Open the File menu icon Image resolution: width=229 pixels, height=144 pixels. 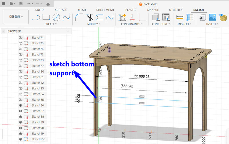[11, 3]
